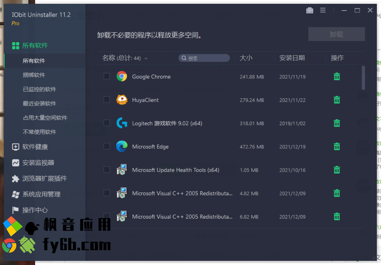
Task: Click the Logitech app icon
Action: (122, 123)
